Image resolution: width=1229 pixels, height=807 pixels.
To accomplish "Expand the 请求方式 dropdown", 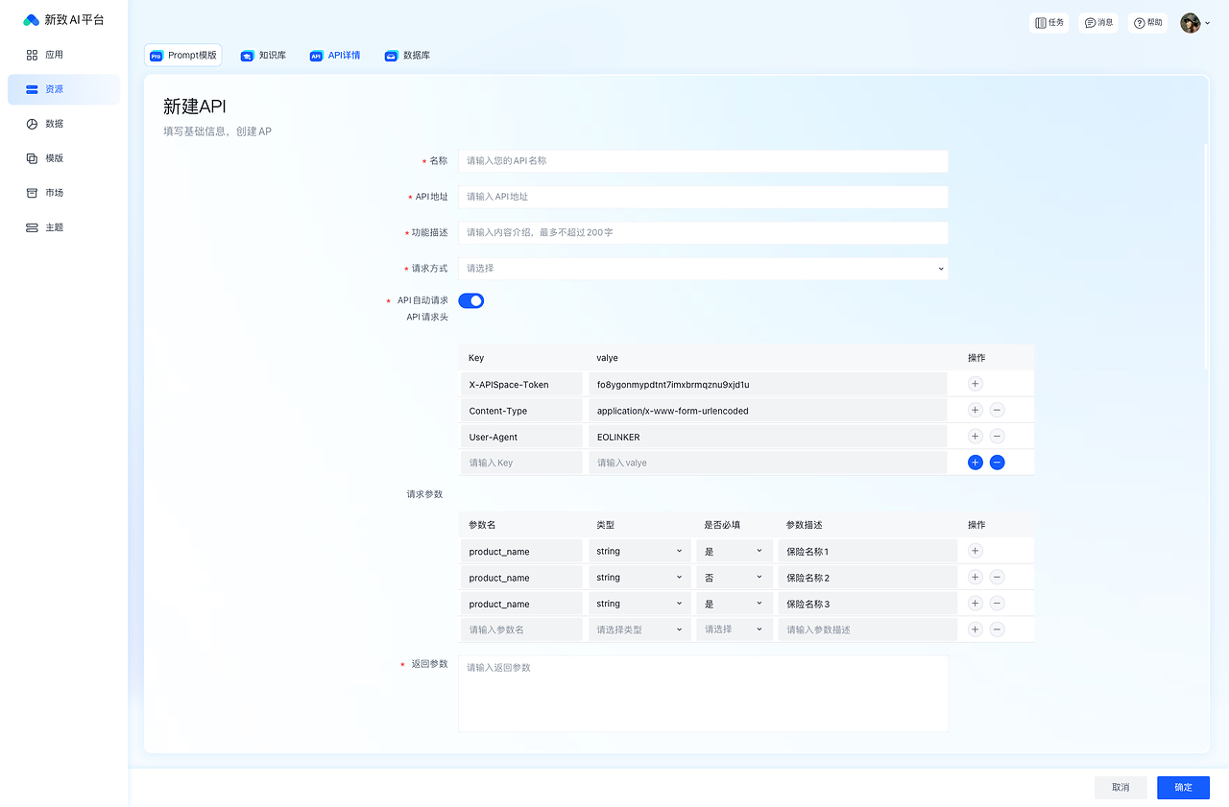I will pyautogui.click(x=703, y=269).
